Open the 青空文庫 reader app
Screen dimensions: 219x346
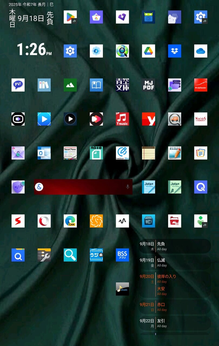[x=122, y=85]
